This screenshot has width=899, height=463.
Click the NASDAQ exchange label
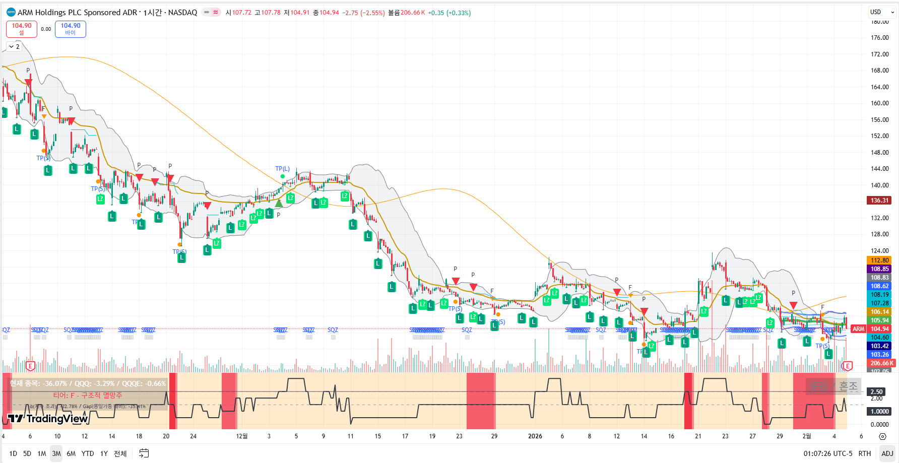(x=182, y=13)
